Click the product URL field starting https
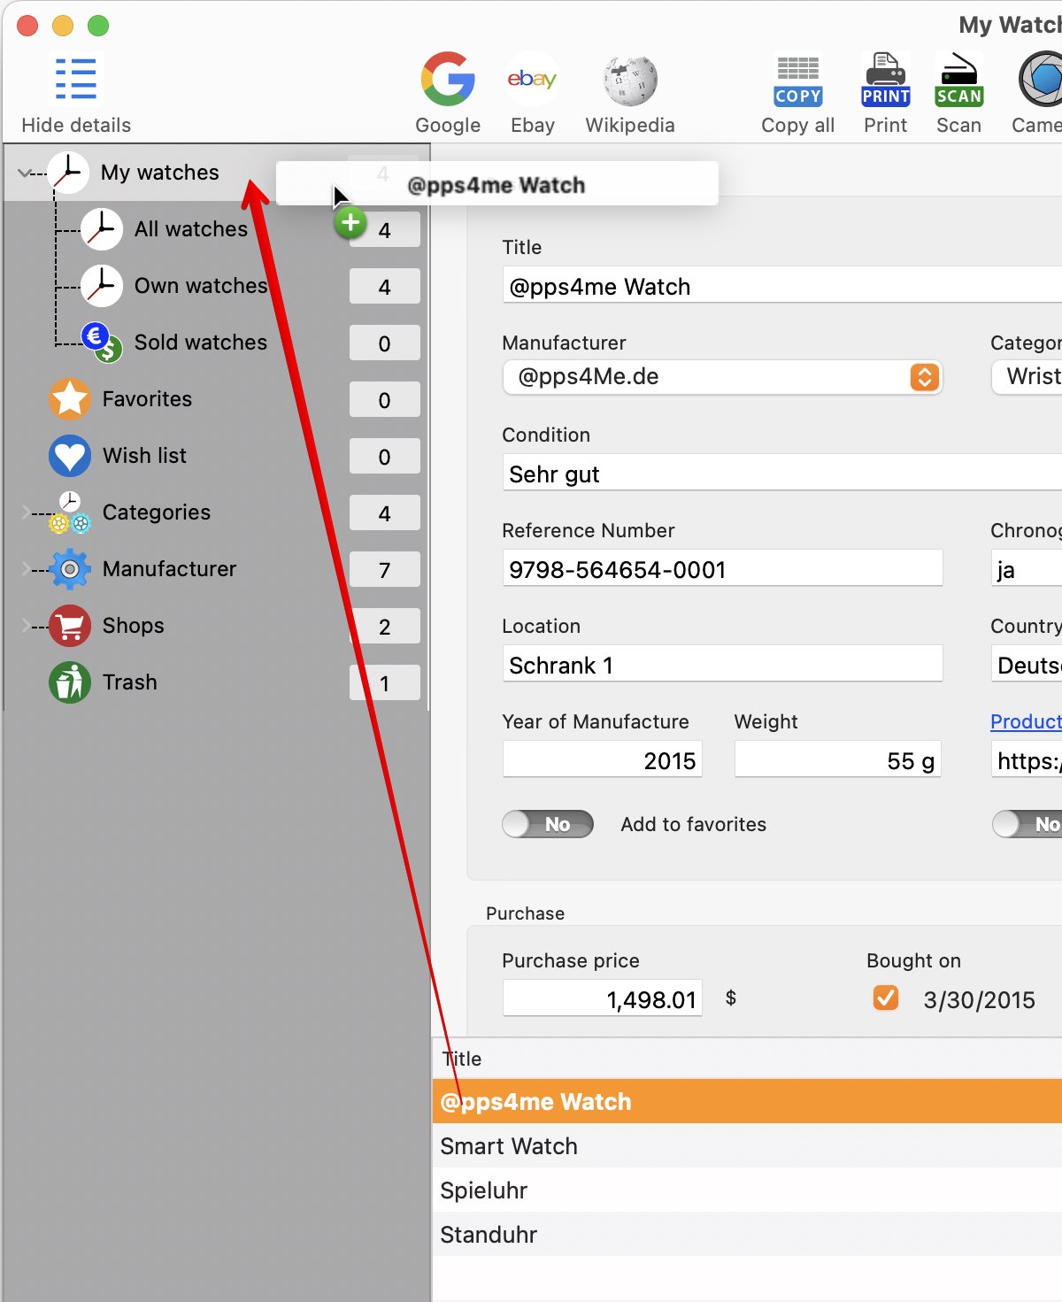Screen dimensions: 1062x1302 pos(1027,759)
